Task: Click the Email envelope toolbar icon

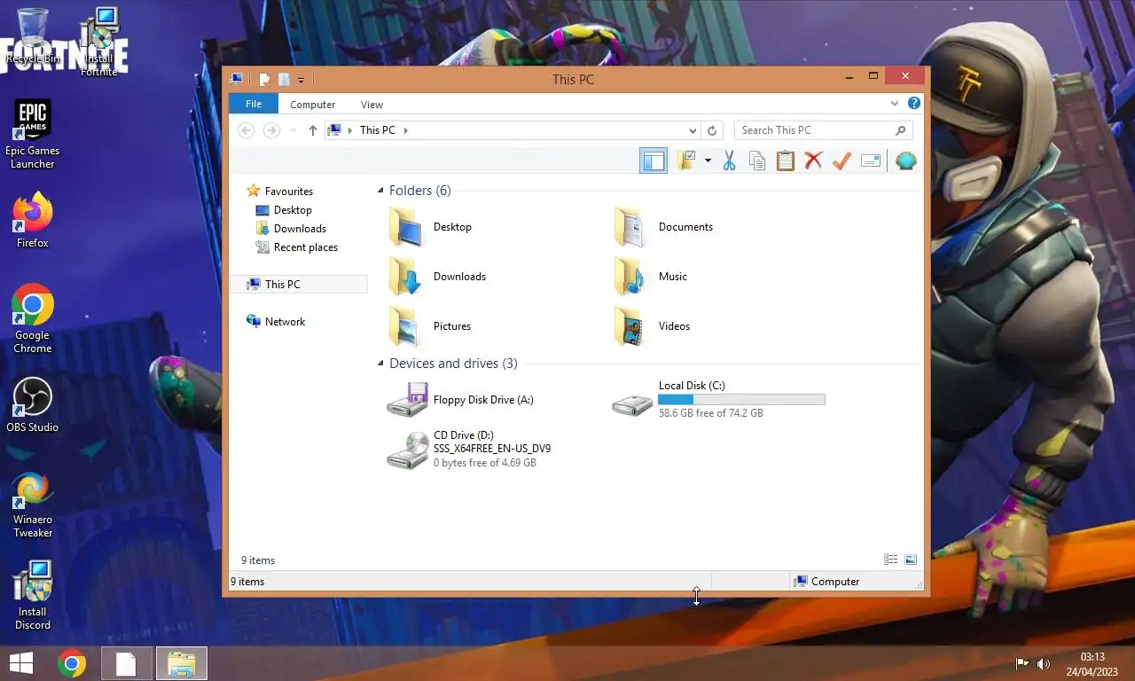Action: (871, 160)
